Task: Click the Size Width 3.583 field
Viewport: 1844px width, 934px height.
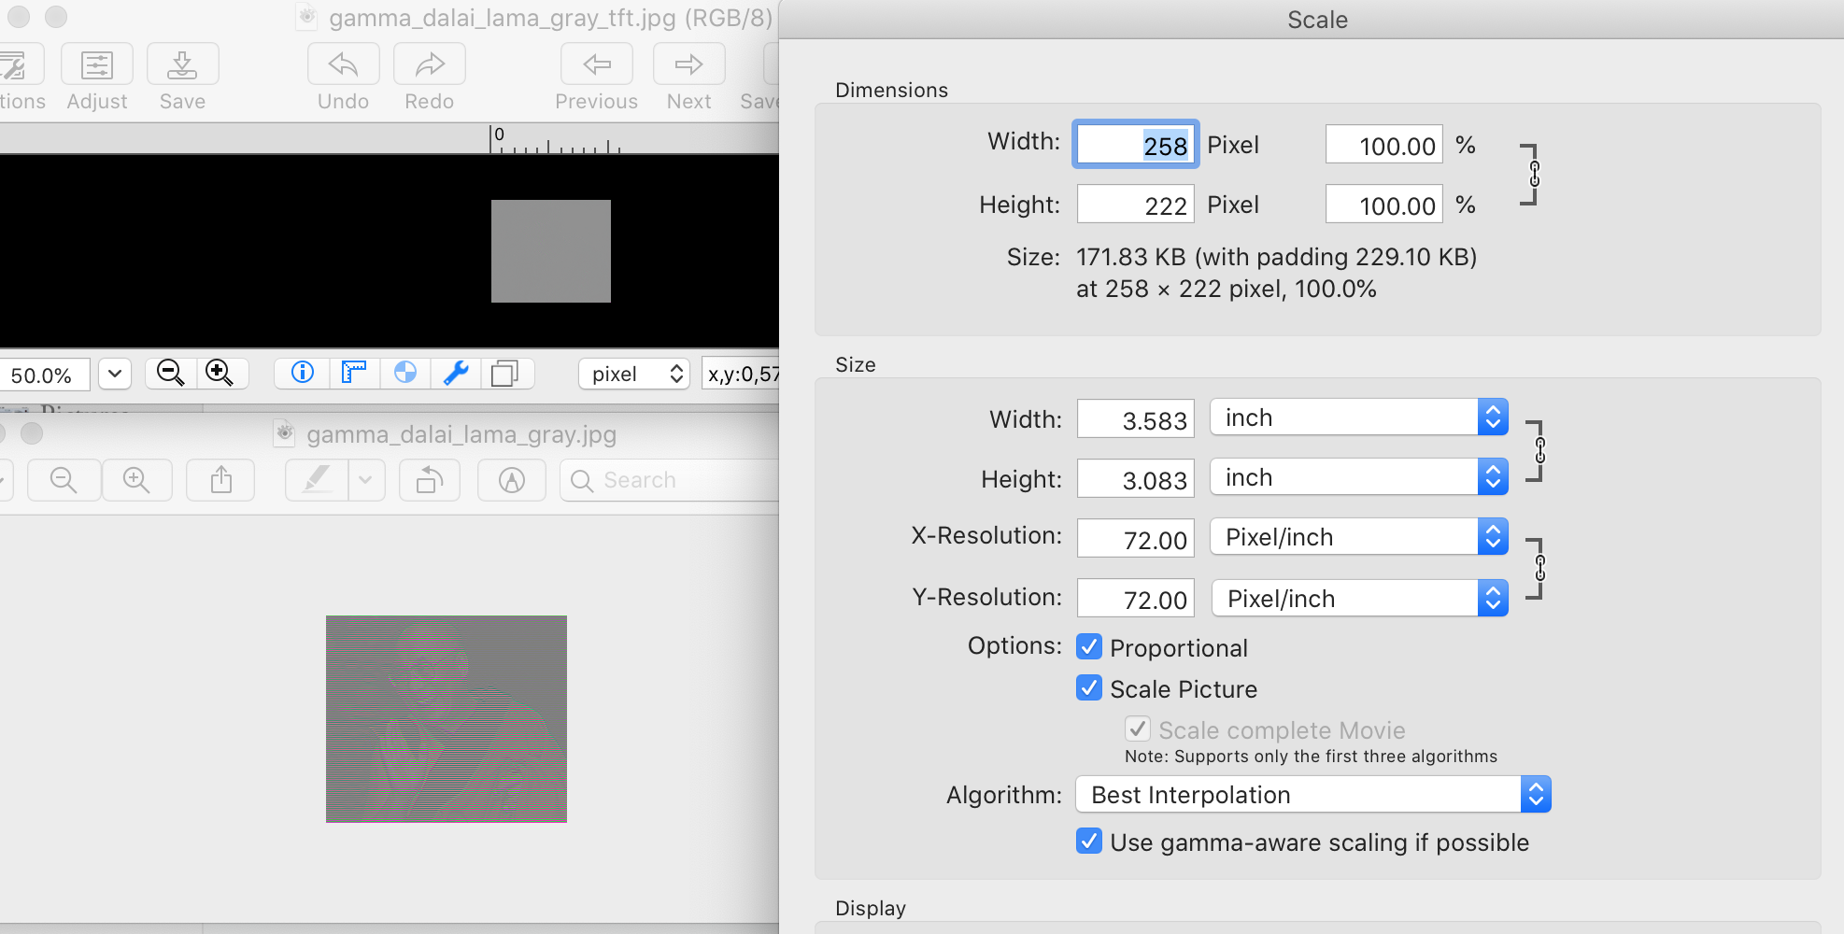Action: pos(1135,419)
